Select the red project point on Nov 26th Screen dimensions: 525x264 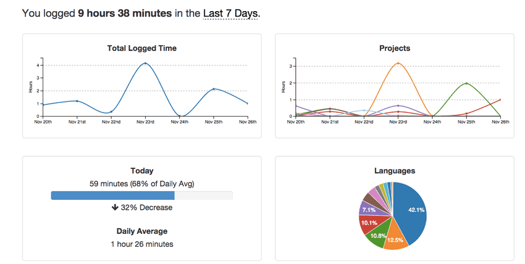coord(500,99)
